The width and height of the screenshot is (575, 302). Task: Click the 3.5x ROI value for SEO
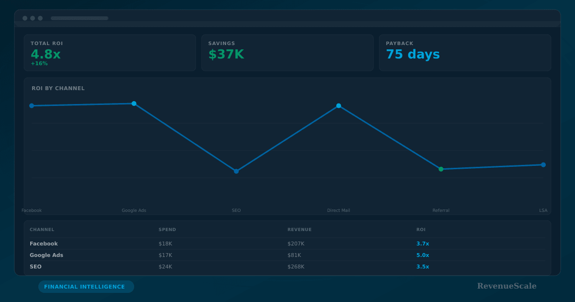tap(423, 267)
